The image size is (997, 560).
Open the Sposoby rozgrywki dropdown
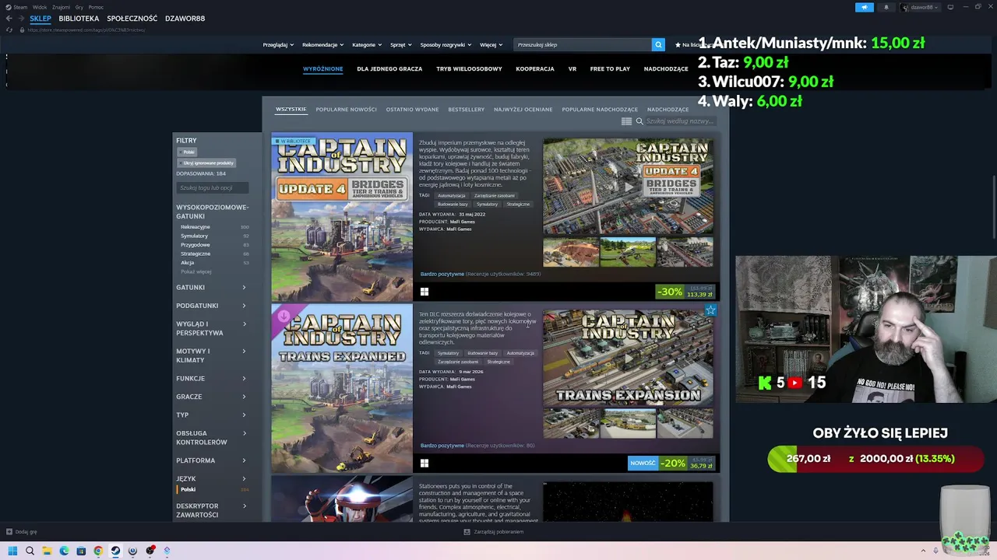tap(446, 44)
